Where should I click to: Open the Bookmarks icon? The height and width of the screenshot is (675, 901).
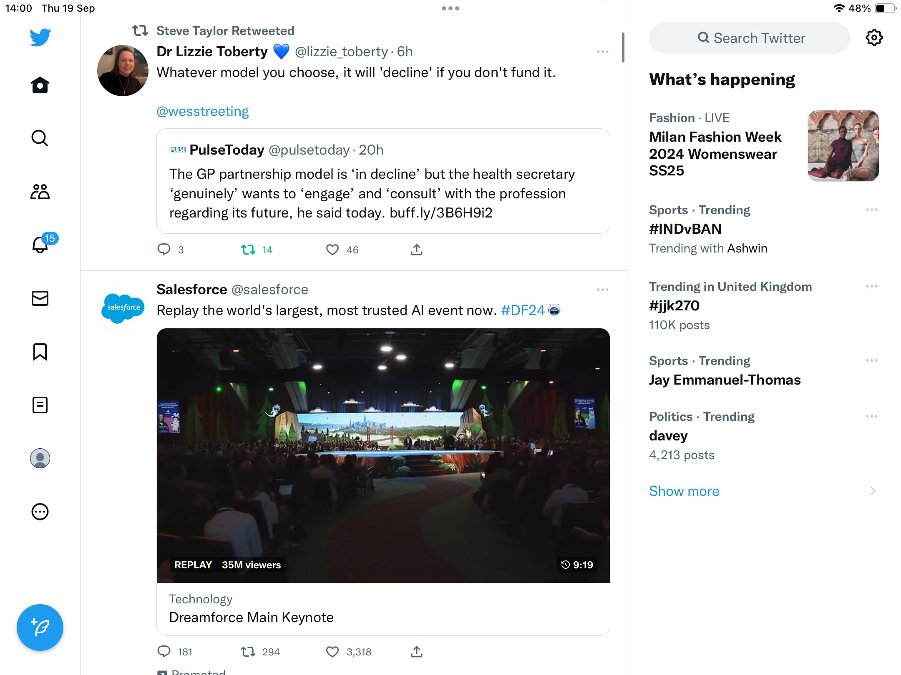tap(40, 352)
